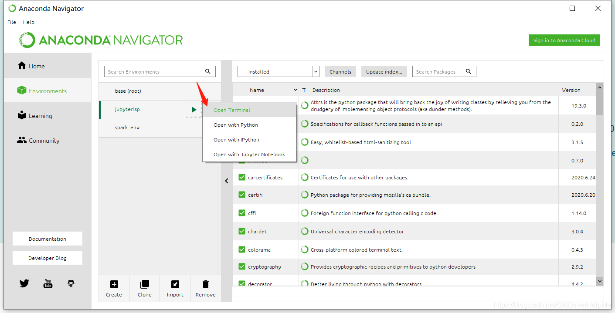Open the Home section

(x=48, y=66)
